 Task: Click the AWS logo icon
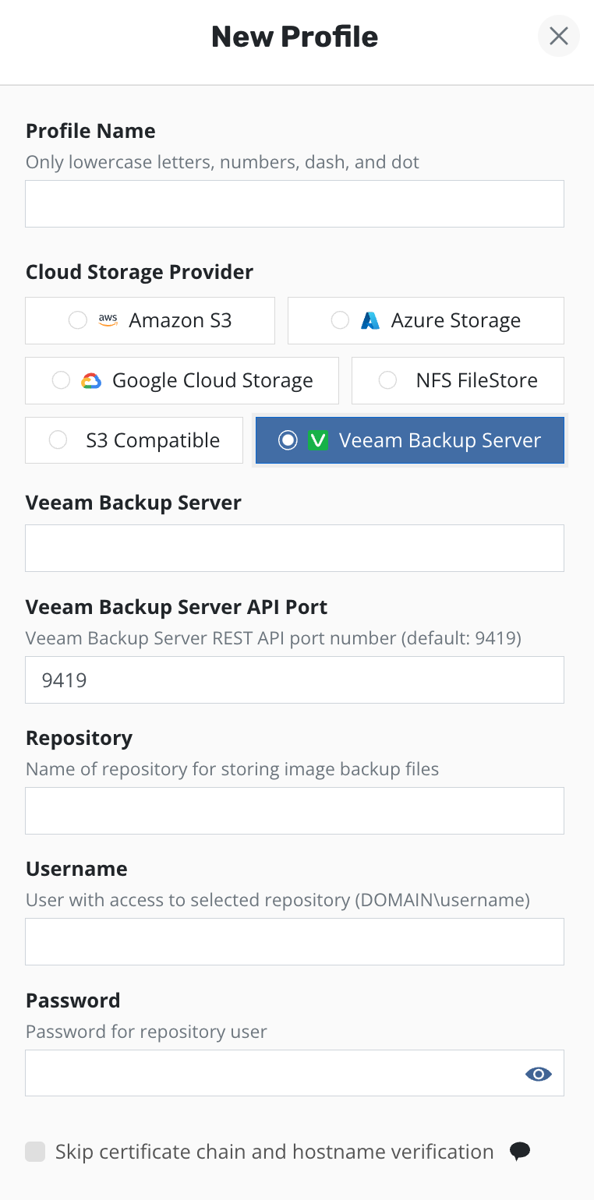108,320
